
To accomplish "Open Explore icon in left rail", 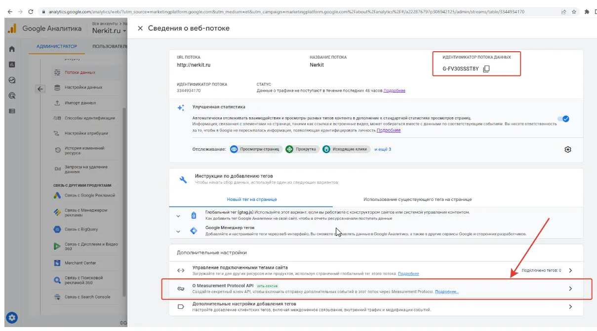I will click(12, 80).
